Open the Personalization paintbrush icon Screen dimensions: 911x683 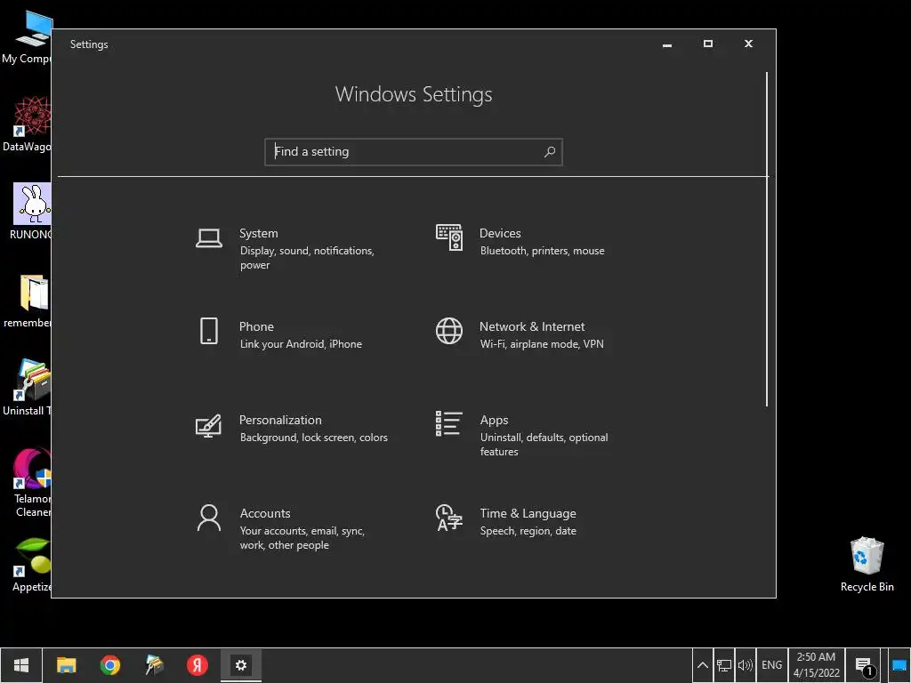click(208, 425)
